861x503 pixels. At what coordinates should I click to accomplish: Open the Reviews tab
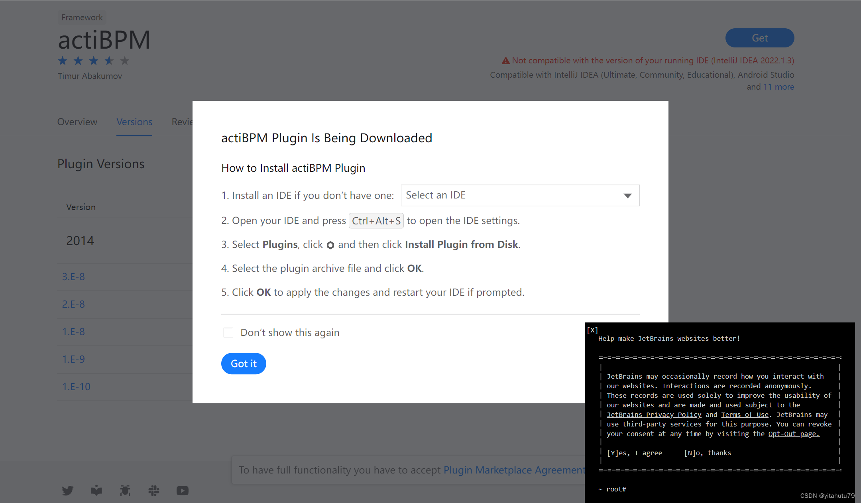point(182,122)
